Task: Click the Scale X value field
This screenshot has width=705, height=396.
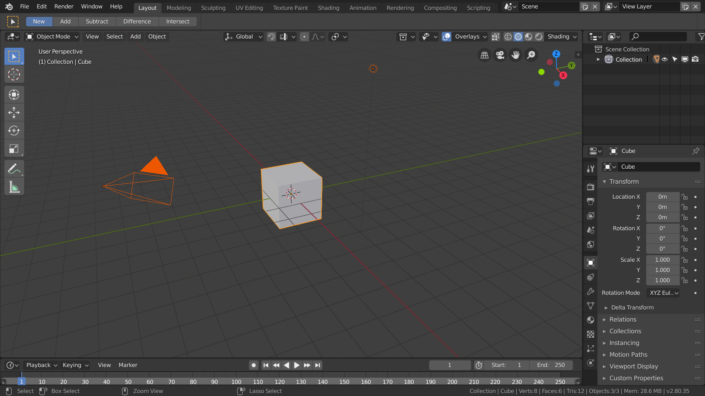Action: [x=662, y=260]
